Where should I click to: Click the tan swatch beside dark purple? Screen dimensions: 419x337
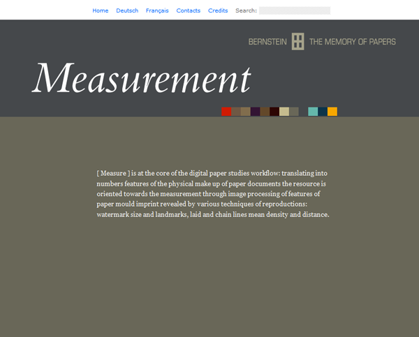click(246, 112)
